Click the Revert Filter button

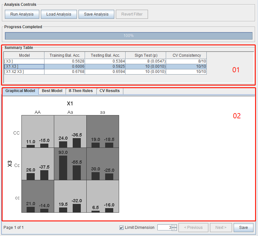coord(132,14)
